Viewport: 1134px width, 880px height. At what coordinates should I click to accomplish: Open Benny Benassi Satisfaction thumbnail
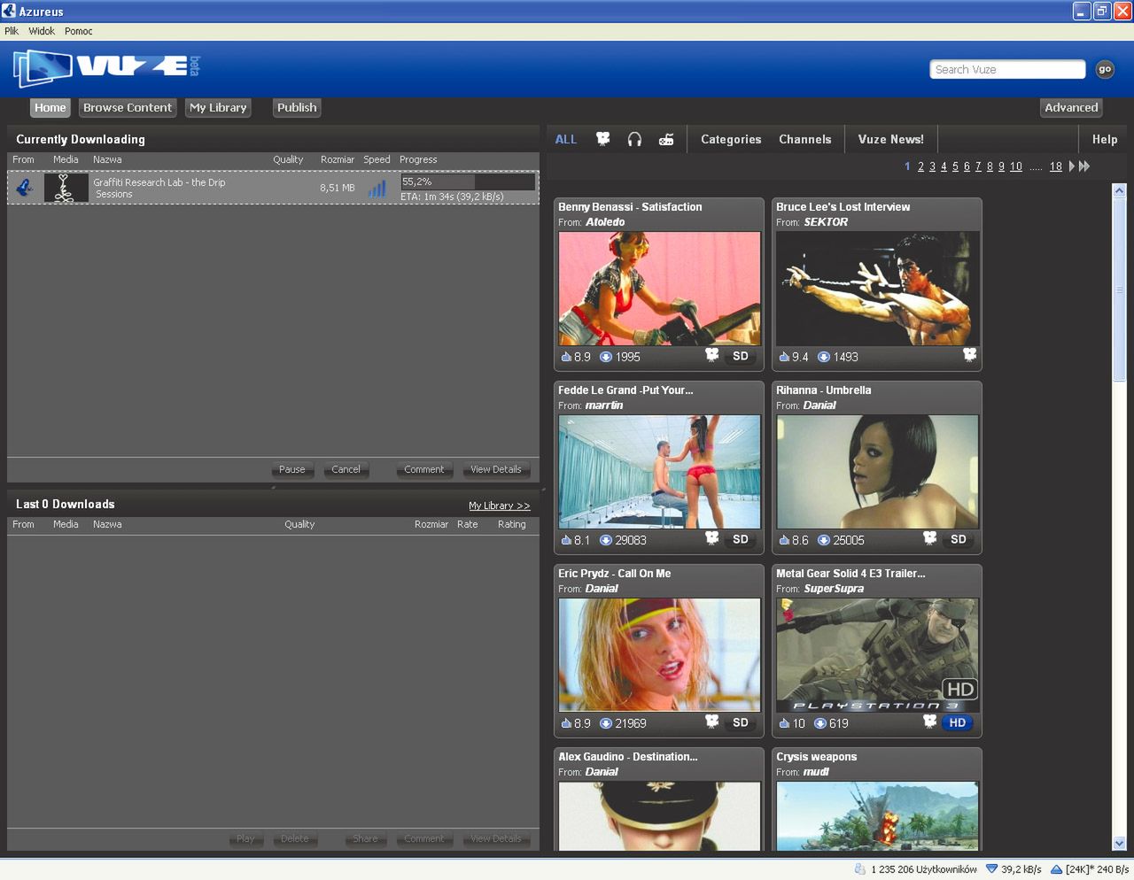tap(659, 289)
